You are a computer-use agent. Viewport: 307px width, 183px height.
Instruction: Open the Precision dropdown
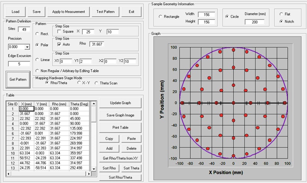[27, 47]
